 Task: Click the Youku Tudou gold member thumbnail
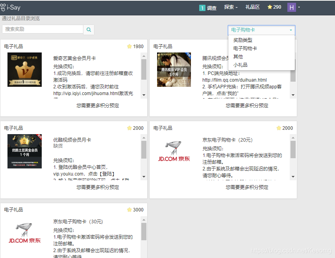click(x=24, y=151)
